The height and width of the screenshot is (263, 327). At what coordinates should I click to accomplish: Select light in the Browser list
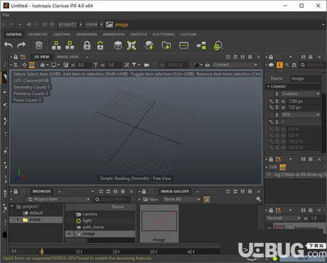[x=87, y=220]
